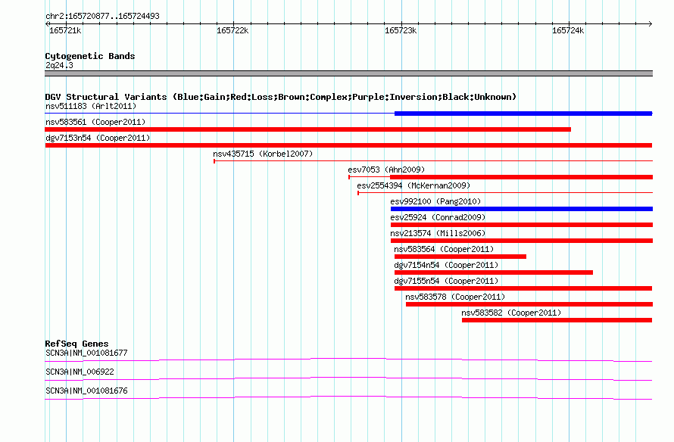Screen dimensions: 674x442
Task: Open the DGV Structural Variants track title
Action: coord(281,97)
